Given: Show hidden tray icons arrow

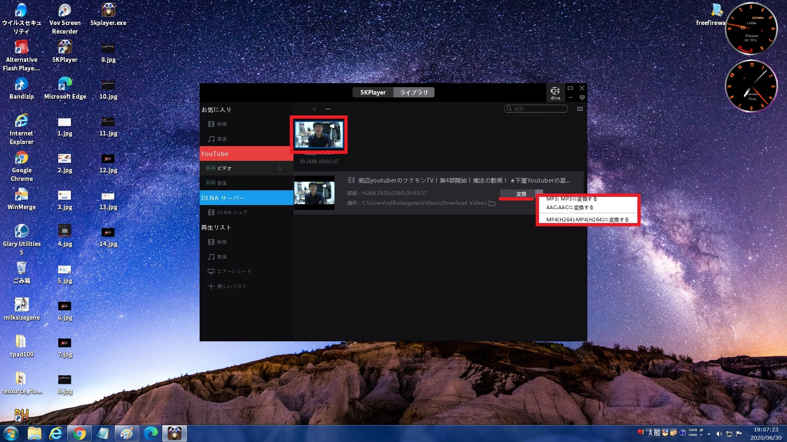Looking at the screenshot, I should [709, 434].
